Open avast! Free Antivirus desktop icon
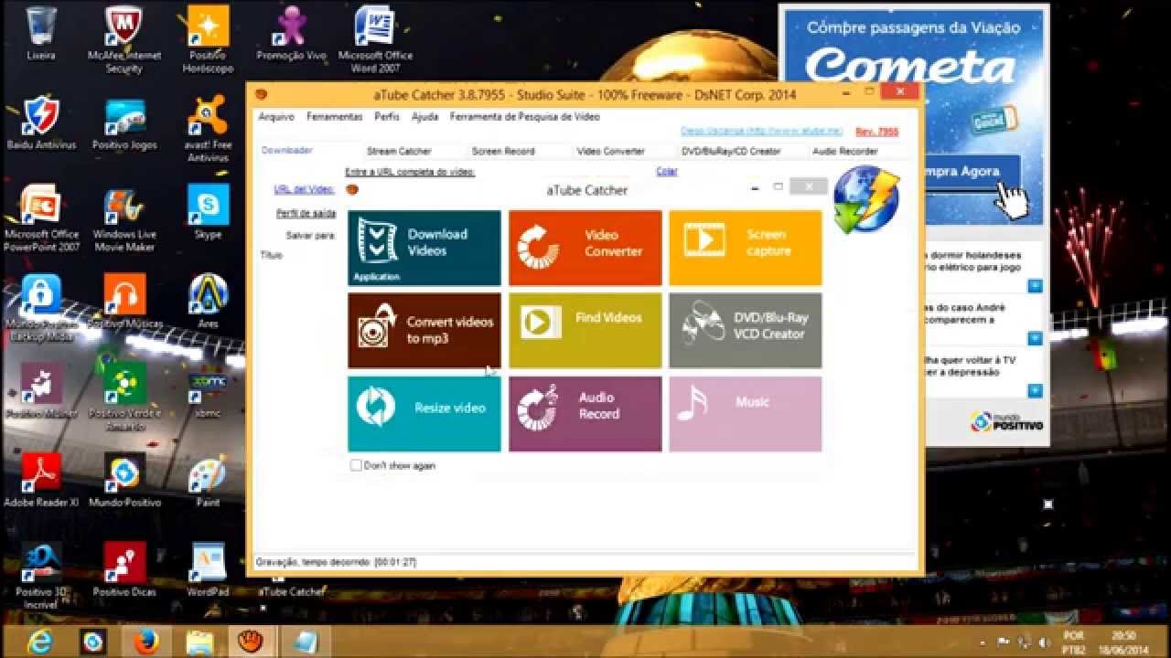1171x658 pixels. pos(208,128)
